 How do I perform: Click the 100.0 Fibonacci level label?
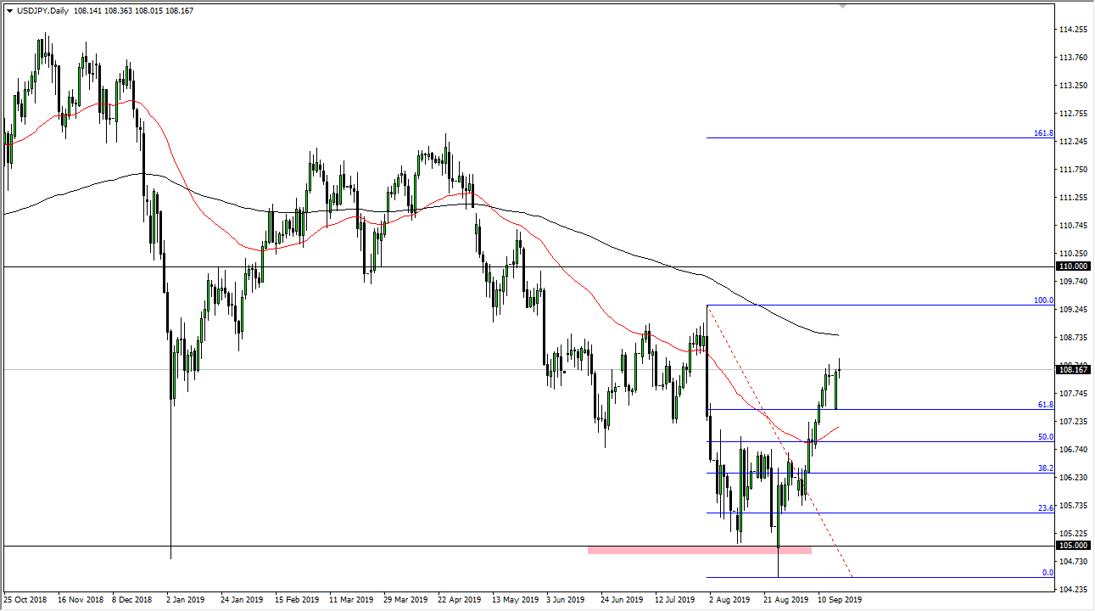(1043, 300)
